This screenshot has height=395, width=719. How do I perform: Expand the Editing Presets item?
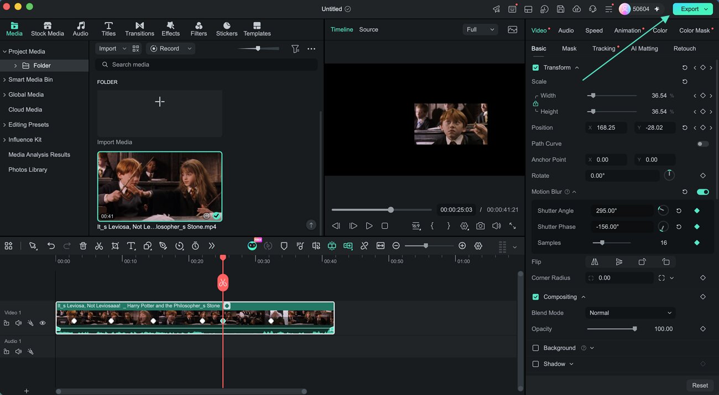coord(4,125)
